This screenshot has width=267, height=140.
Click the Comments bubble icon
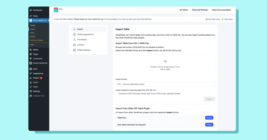[31, 59]
